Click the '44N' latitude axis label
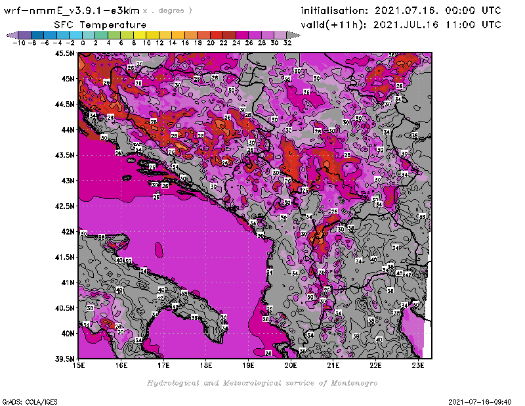Image resolution: width=525 pixels, height=406 pixels. [68, 129]
